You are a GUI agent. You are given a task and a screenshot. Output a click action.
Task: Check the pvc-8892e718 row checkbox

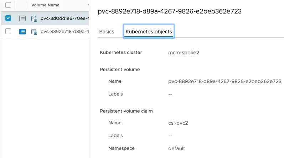pos(9,31)
